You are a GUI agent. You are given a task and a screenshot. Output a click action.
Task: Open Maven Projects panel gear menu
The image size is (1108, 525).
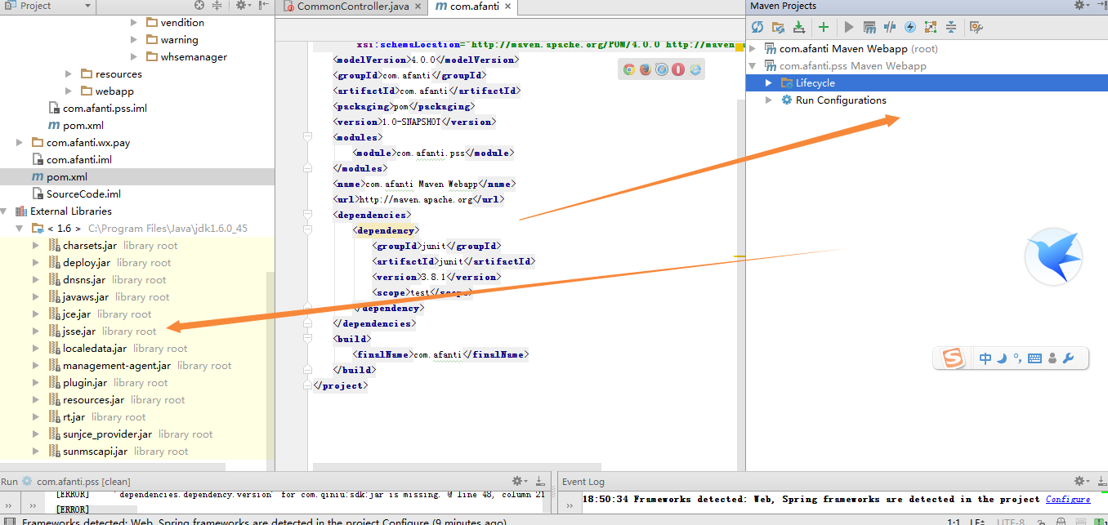coord(1081,6)
